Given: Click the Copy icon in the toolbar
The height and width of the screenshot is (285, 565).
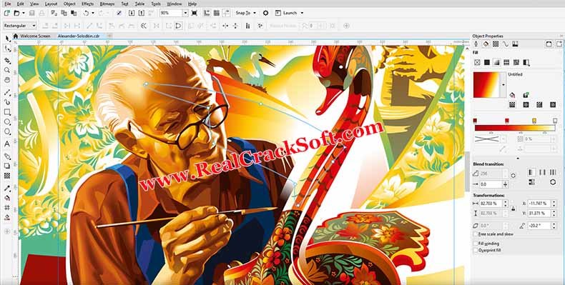Looking at the screenshot, I should click(x=64, y=13).
